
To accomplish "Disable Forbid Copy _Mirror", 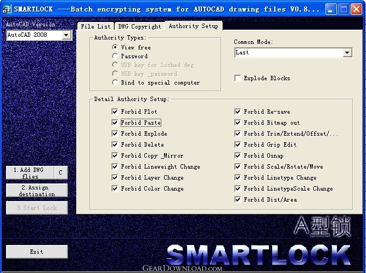I will coord(115,155).
